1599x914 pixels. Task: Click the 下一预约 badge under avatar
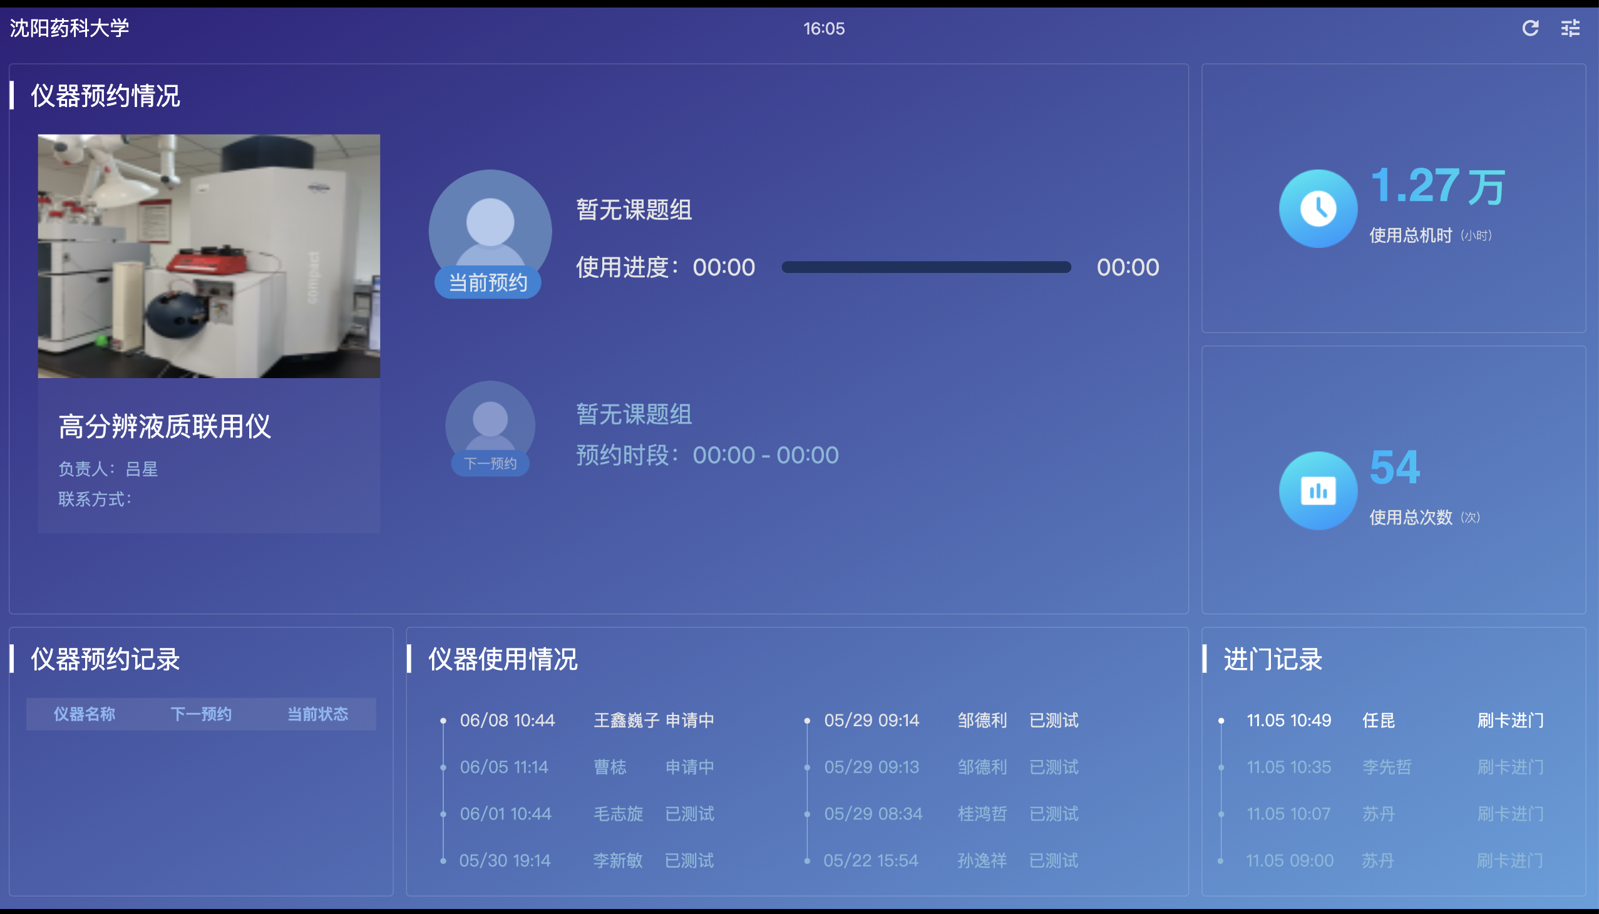pos(490,463)
